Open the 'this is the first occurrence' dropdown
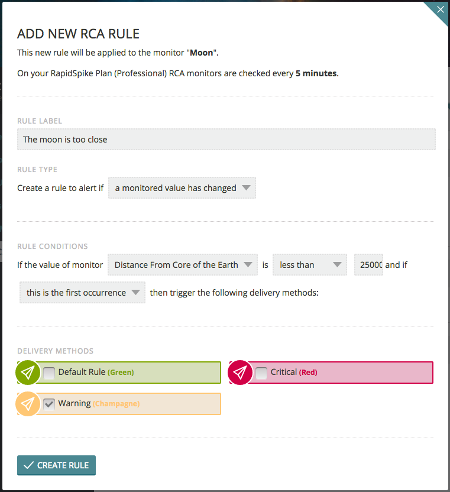 click(x=83, y=293)
